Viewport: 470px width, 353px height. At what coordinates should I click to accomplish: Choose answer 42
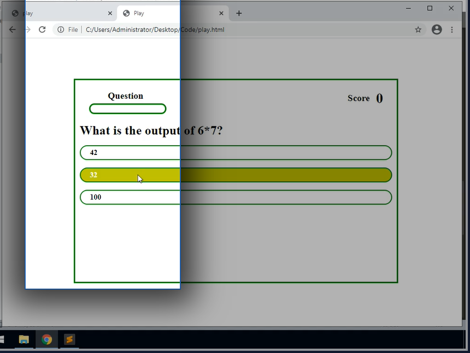[x=236, y=153]
